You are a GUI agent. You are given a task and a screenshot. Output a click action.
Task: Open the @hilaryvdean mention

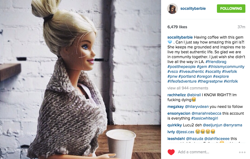pyautogui.click(x=197, y=107)
